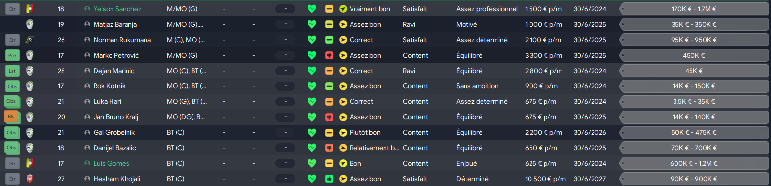Open Jan Bruno Kralj's player profile
This screenshot has height=186, width=771.
point(116,117)
